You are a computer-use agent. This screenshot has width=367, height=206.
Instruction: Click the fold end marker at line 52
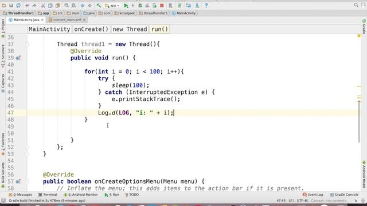pyautogui.click(x=27, y=147)
